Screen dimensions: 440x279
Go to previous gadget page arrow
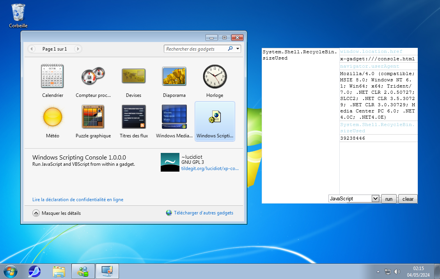click(x=32, y=49)
